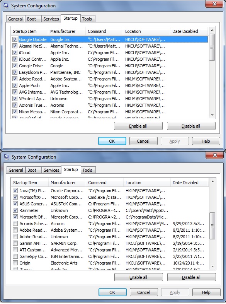Enable GameSpy Comrade startup checkbox
Image resolution: width=226 pixels, height=304 pixels.
click(15, 256)
